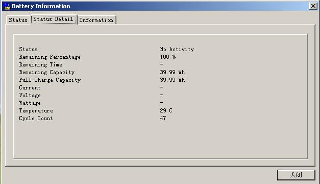The image size is (320, 184).
Task: Click the Current label
Action: 30,88
